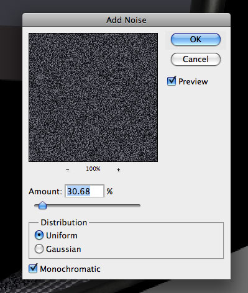
Task: Click the Amount slider handle
Action: (x=43, y=205)
